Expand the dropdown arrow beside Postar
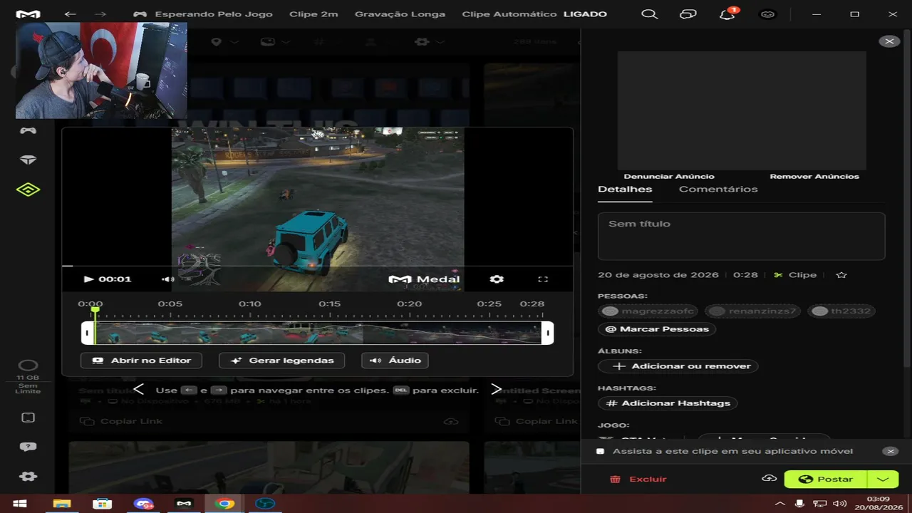This screenshot has width=912, height=513. pyautogui.click(x=883, y=479)
